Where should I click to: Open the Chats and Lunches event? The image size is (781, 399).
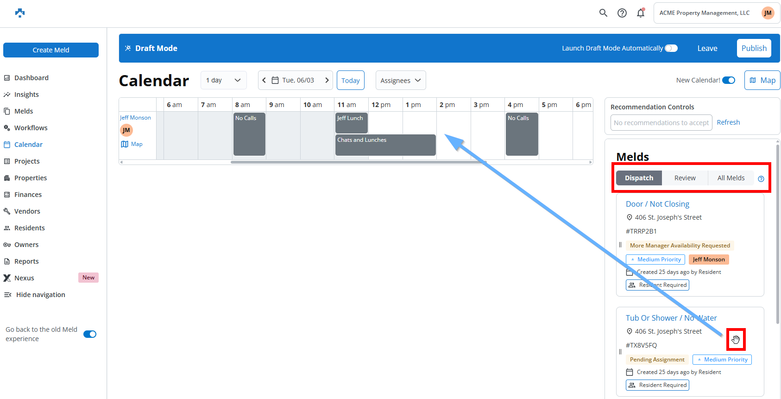[385, 145]
